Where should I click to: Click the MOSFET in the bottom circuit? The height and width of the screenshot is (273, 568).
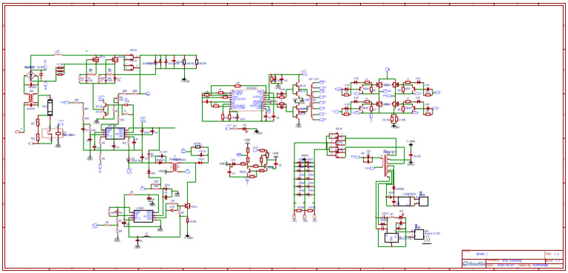pos(188,206)
